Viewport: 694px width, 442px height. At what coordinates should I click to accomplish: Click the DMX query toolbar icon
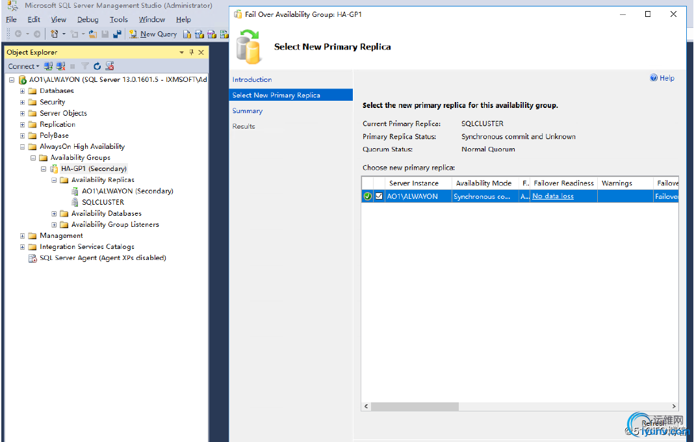(212, 34)
